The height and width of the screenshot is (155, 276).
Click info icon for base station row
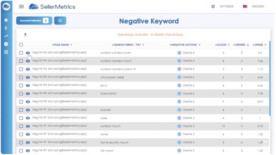(179, 93)
